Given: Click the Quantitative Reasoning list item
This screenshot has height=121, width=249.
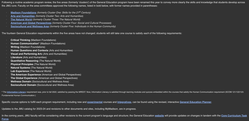Looking at the screenshot, I should 24,61.
